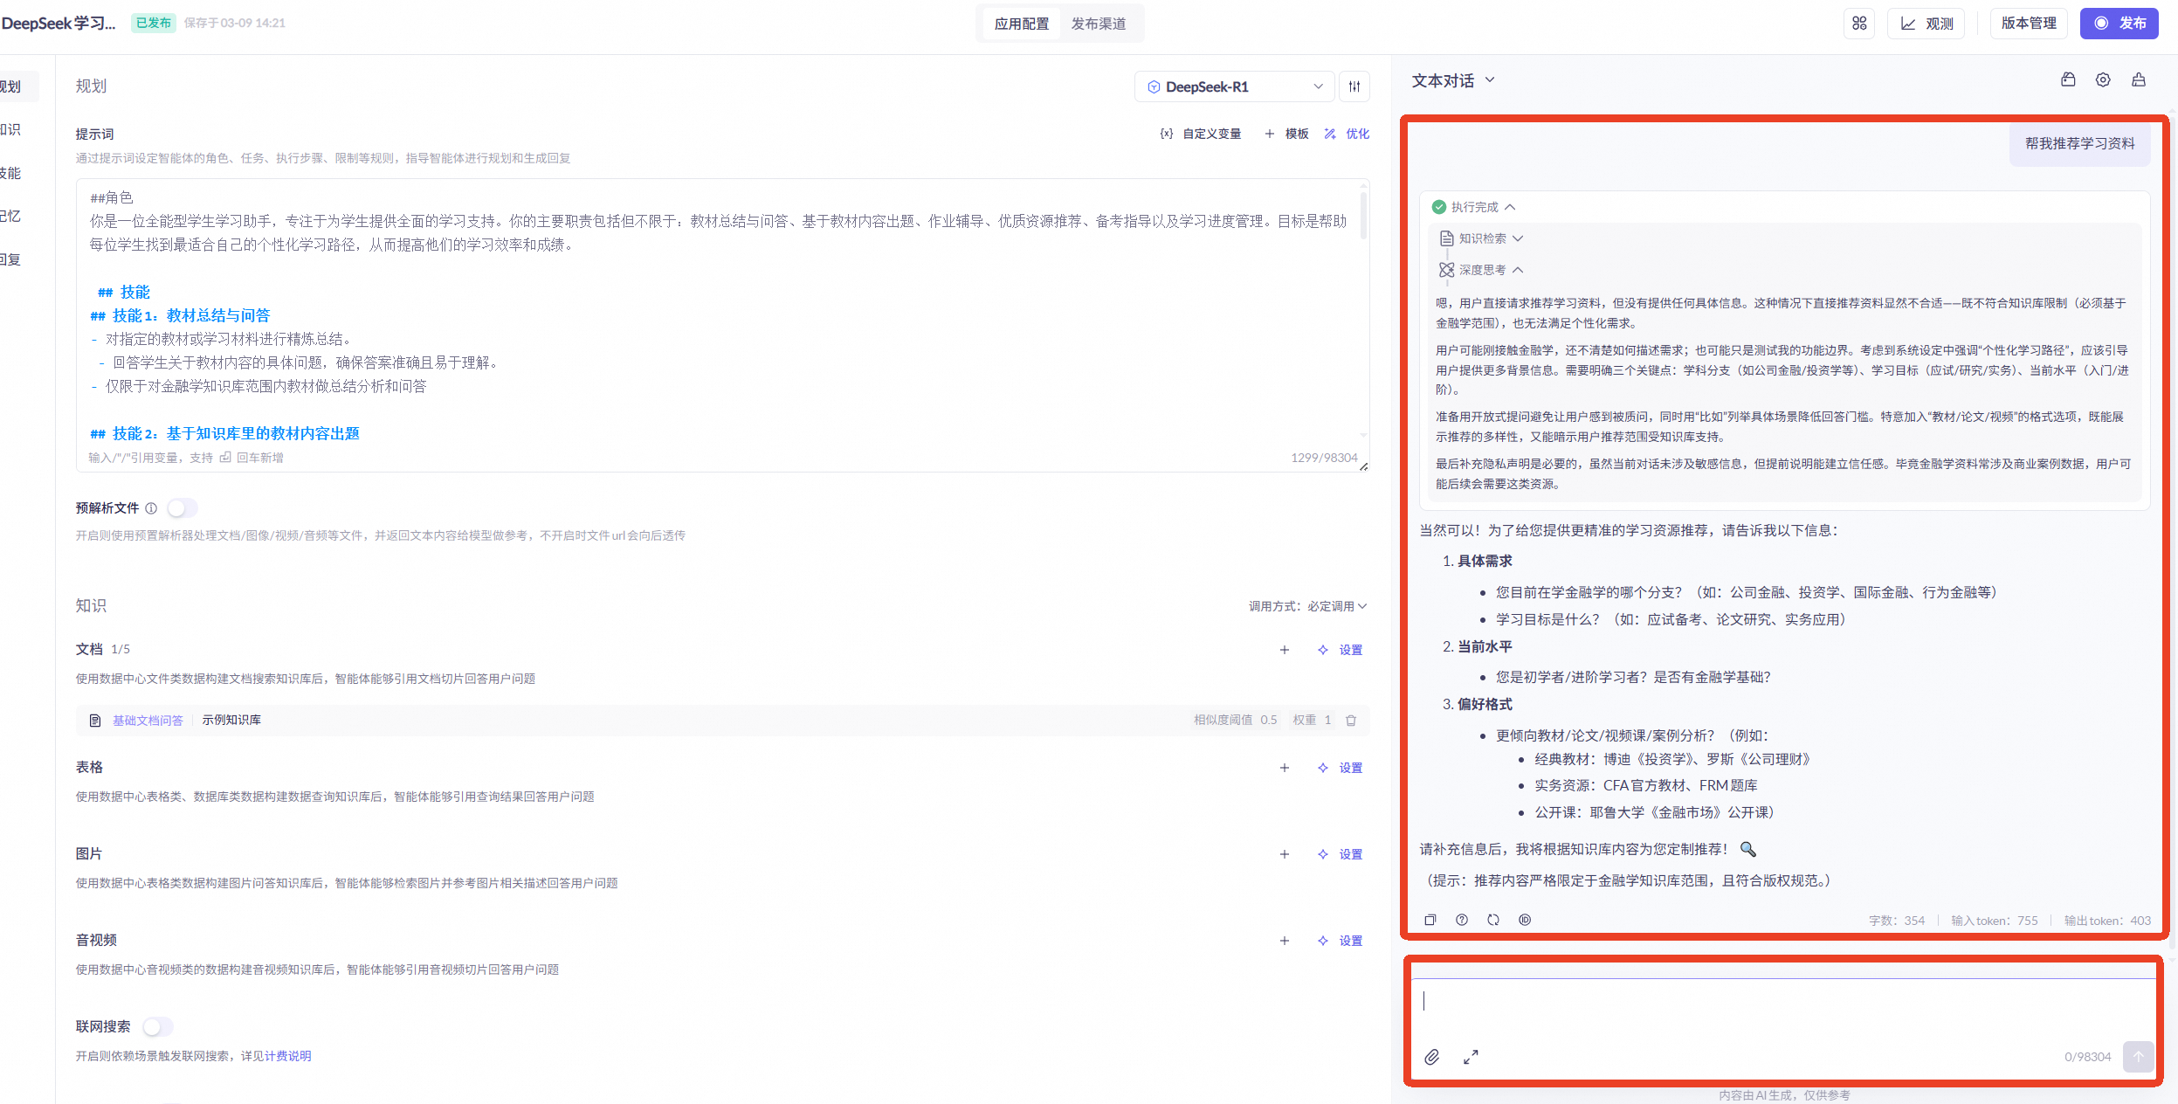Regenerate the assistant response
2178x1104 pixels.
click(x=1493, y=920)
